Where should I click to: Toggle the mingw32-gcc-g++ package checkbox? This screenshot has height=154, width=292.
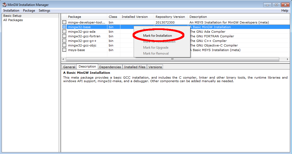pos(64,41)
